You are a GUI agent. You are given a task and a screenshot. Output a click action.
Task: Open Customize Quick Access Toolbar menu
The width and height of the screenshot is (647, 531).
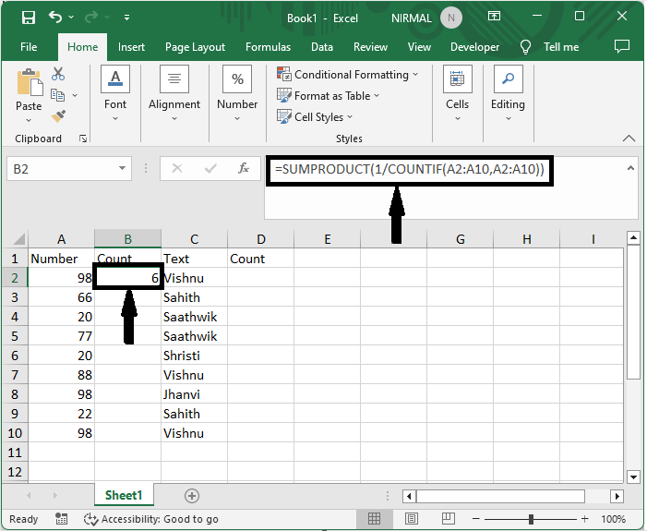pyautogui.click(x=126, y=18)
